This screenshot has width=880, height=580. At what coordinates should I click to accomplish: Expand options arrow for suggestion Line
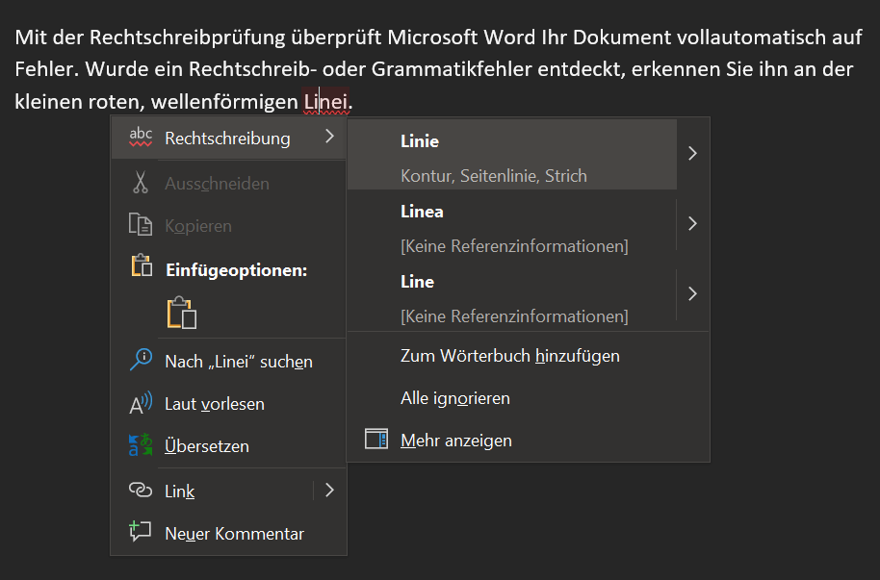point(692,294)
